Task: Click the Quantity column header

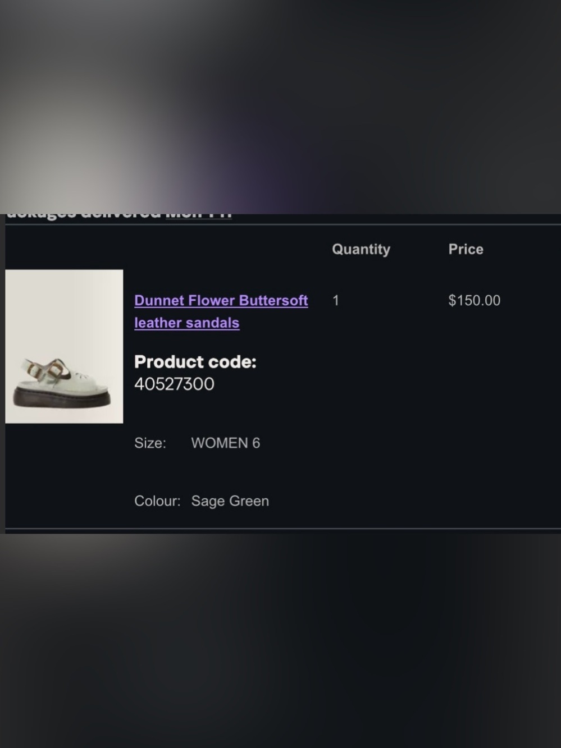Action: click(361, 249)
